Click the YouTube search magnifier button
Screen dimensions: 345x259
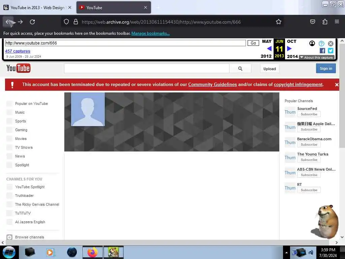click(x=240, y=68)
